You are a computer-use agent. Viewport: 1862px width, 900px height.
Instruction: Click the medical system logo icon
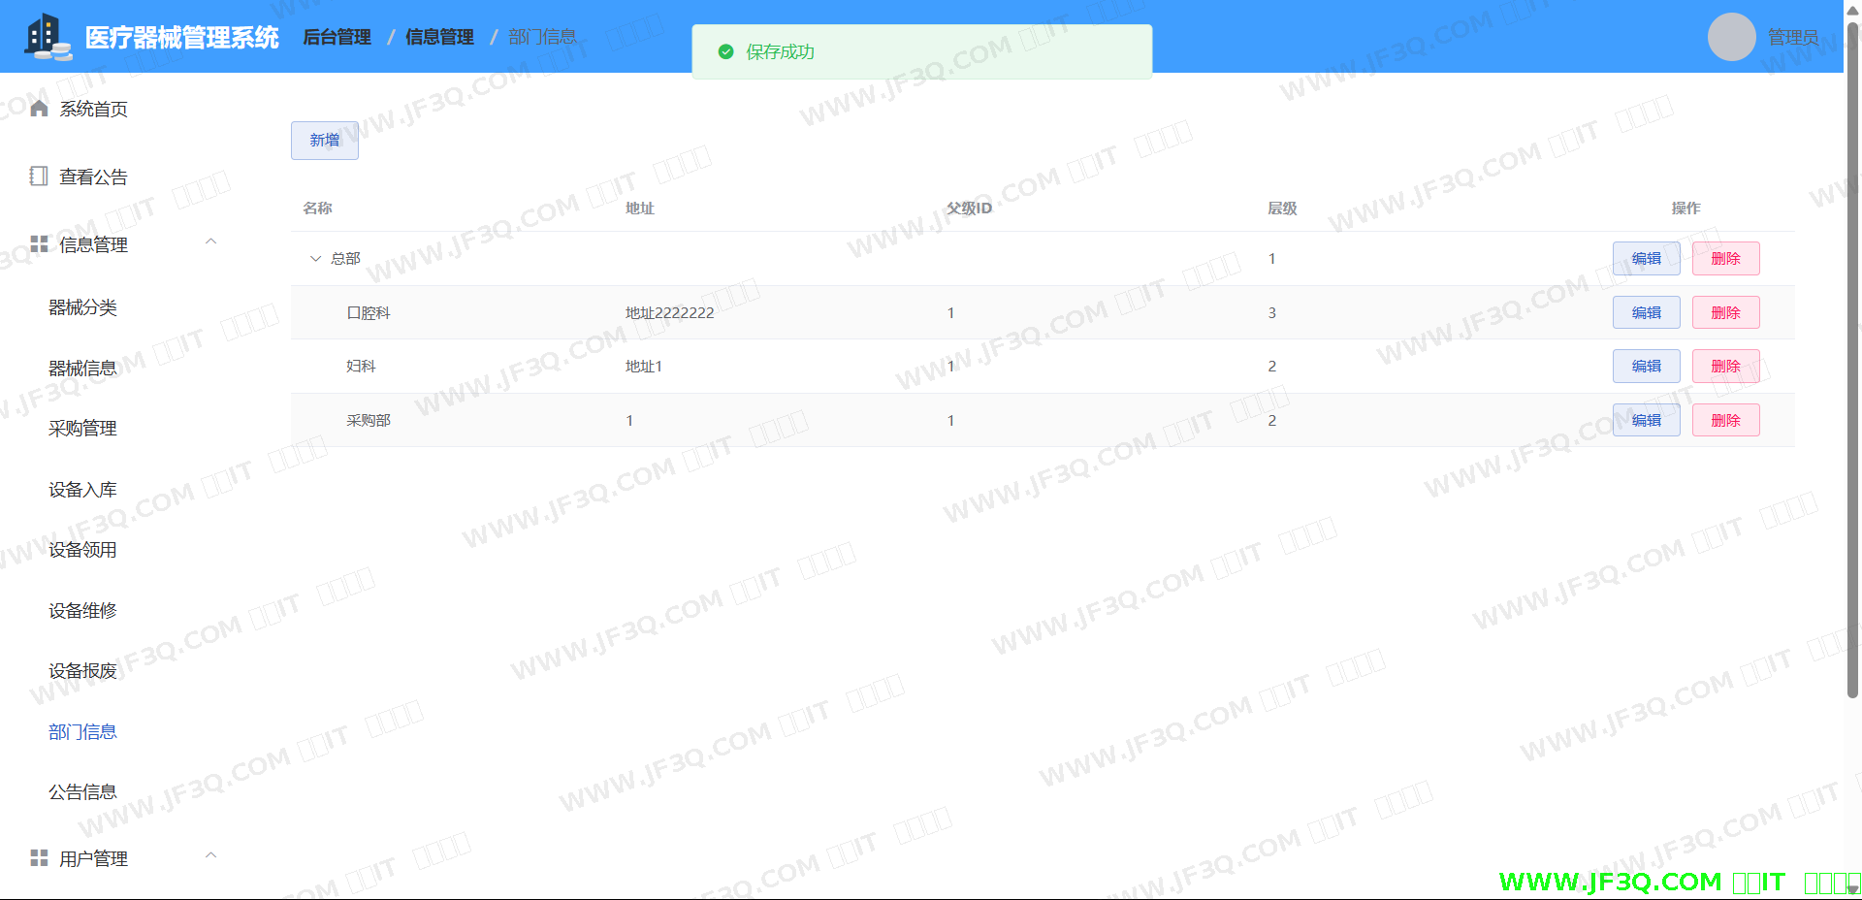click(47, 37)
